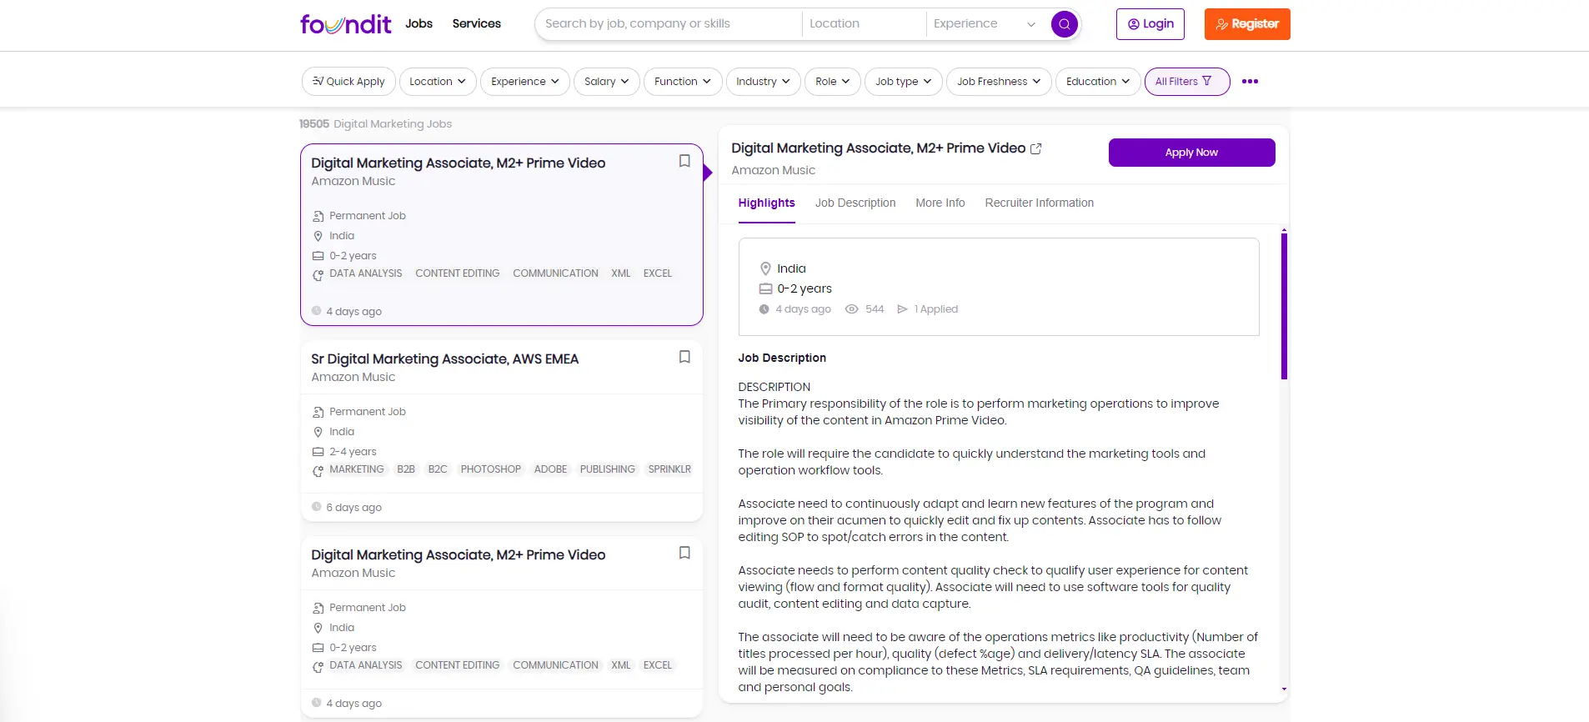Open the Salary filter dropdown
This screenshot has height=722, width=1589.
tap(607, 82)
